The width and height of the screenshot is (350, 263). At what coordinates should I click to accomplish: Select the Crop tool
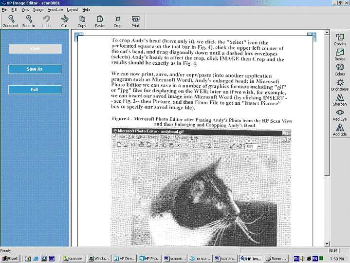(117, 21)
